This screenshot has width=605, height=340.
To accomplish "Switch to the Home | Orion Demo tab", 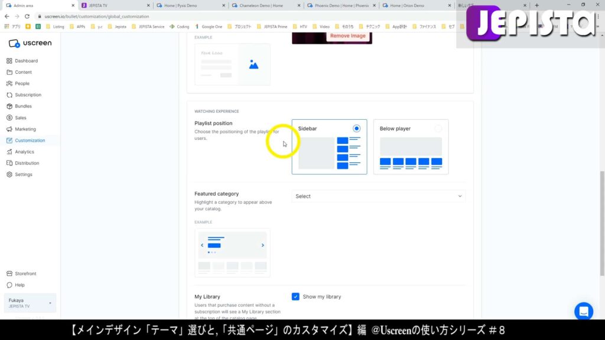I will (x=417, y=5).
